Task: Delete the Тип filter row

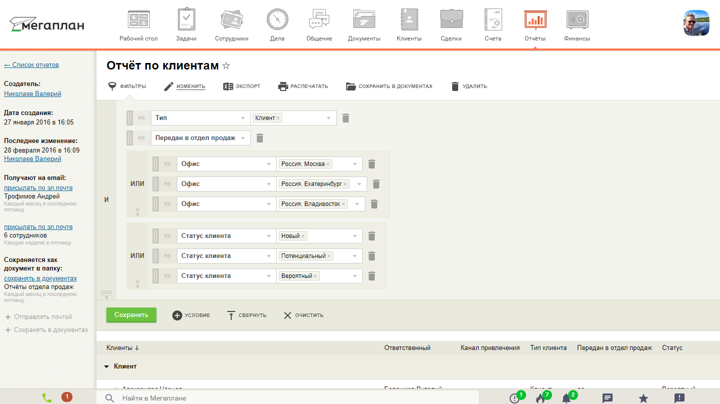Action: click(346, 118)
